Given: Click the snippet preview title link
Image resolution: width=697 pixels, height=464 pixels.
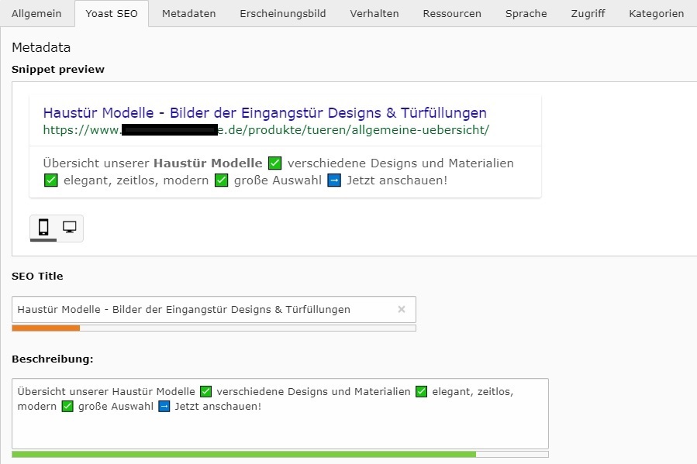Looking at the screenshot, I should (264, 113).
